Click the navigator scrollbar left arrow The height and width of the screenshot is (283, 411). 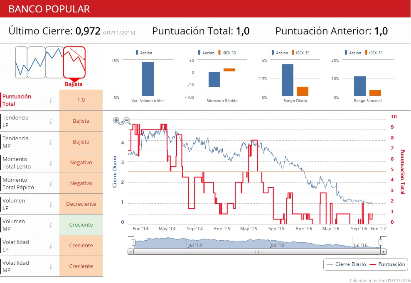131,251
